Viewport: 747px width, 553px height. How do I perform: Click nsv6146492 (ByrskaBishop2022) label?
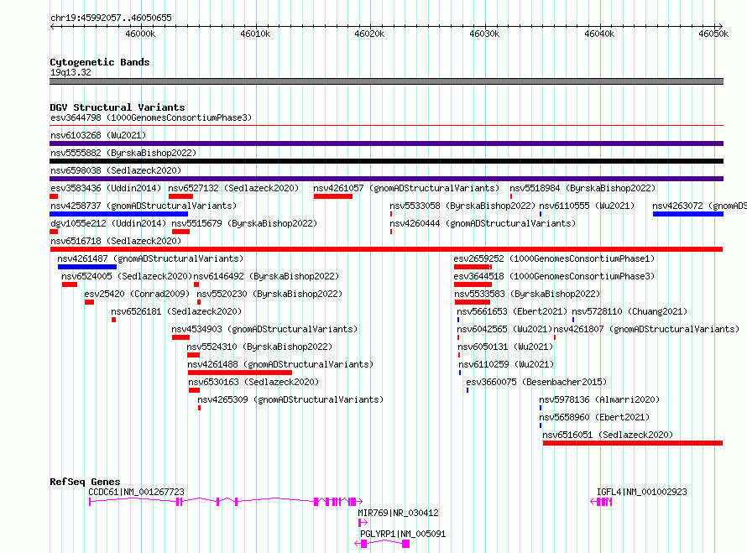coord(266,276)
